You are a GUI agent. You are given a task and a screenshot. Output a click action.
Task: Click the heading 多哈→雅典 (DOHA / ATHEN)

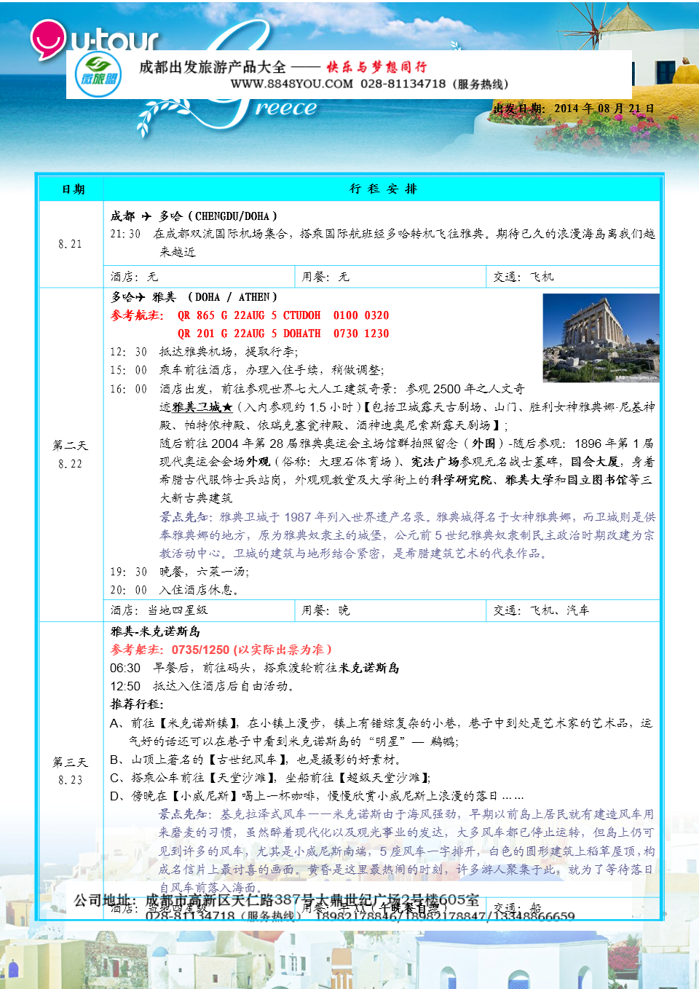pyautogui.click(x=194, y=297)
